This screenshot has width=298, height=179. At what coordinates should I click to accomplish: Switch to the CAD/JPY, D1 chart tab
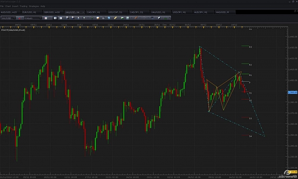139,12
